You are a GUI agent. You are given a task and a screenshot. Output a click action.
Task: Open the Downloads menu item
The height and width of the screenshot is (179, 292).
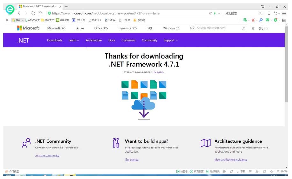point(55,40)
